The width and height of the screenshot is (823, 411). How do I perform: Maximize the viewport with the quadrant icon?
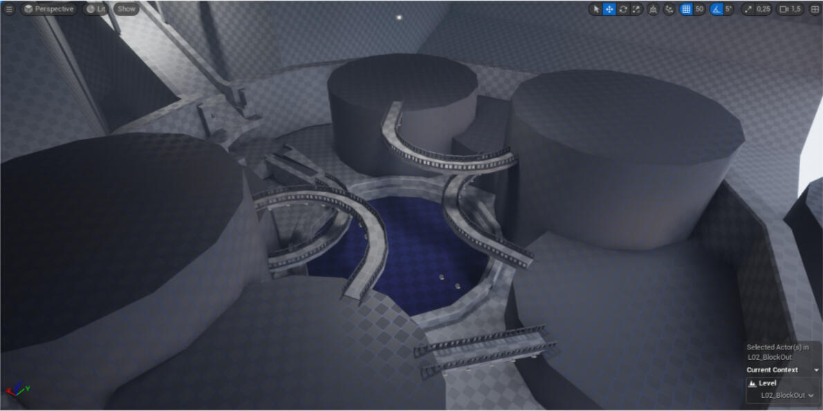coord(815,9)
